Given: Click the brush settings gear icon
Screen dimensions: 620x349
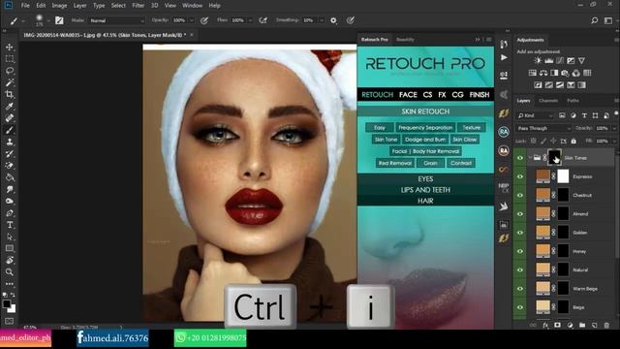Looking at the screenshot, I should (x=333, y=20).
